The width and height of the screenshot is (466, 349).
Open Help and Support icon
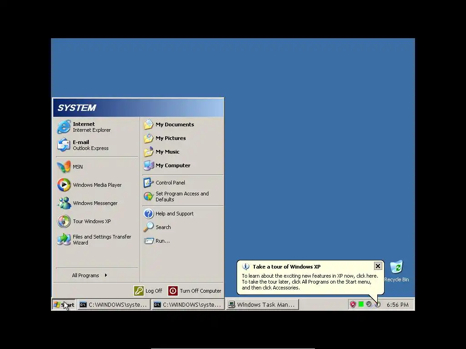[149, 214]
